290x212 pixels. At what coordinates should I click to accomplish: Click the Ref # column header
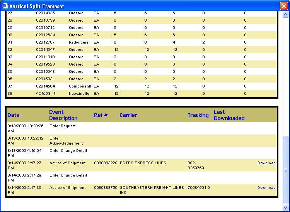click(101, 115)
